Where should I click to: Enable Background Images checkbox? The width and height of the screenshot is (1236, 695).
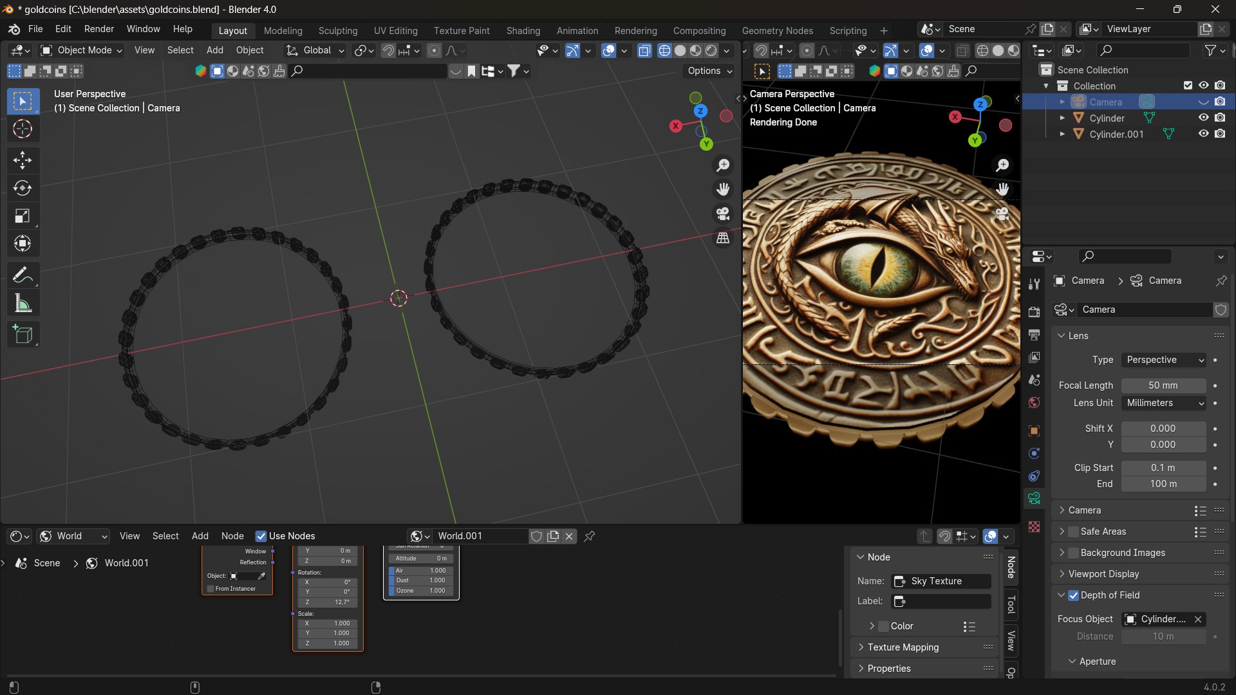pos(1073,553)
